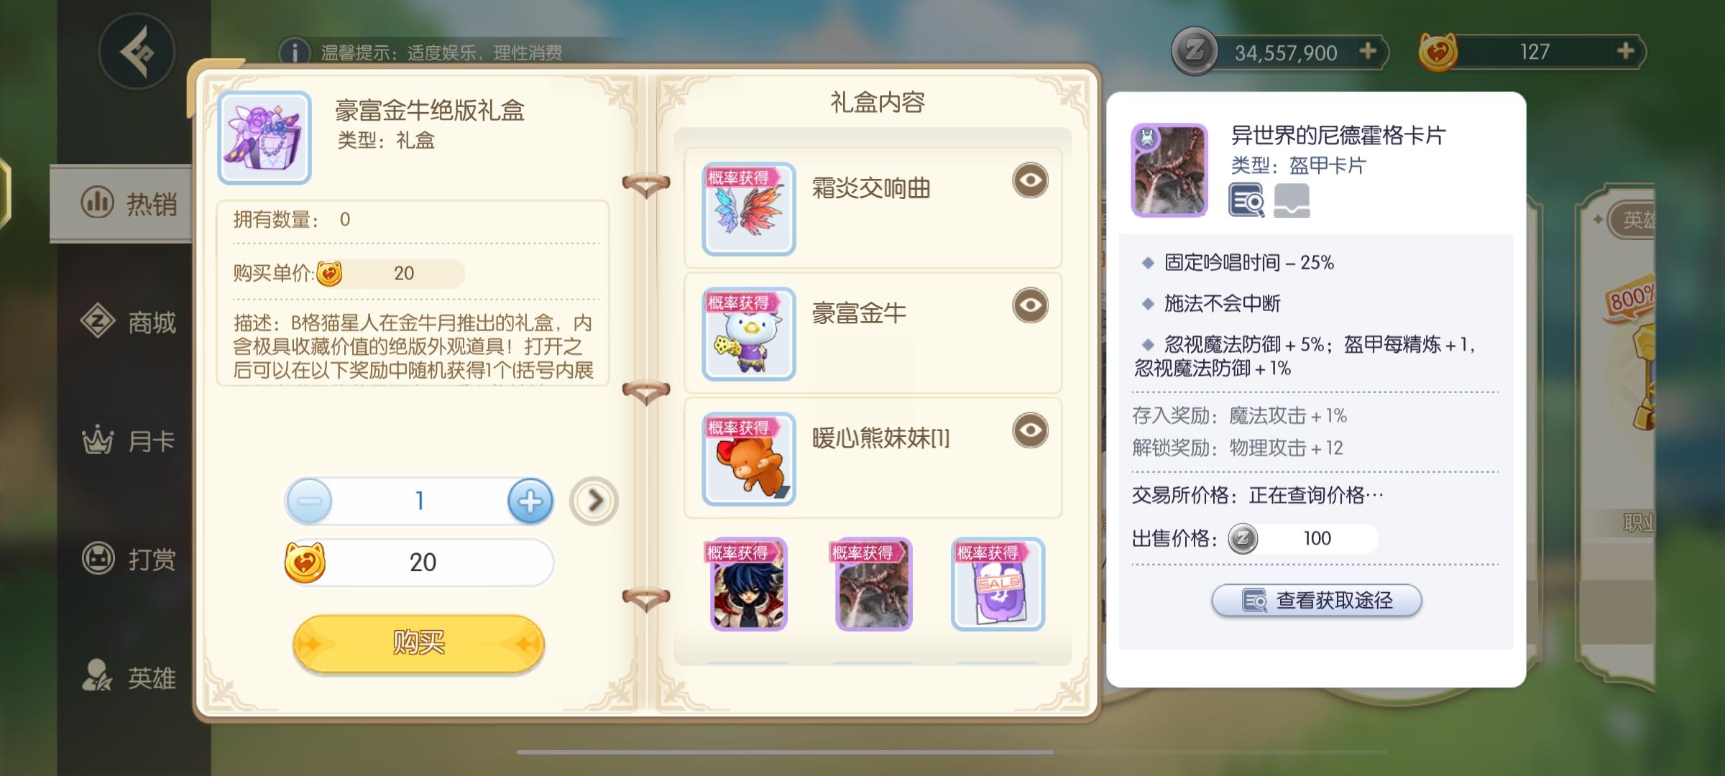
Task: Click the grey storage album icon
Action: [1292, 200]
